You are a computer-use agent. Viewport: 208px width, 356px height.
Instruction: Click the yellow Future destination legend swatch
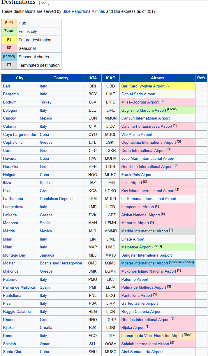[x=9, y=40]
